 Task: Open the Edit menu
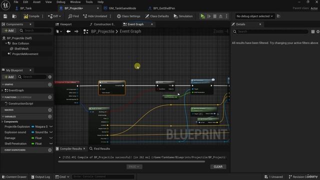[25, 2]
